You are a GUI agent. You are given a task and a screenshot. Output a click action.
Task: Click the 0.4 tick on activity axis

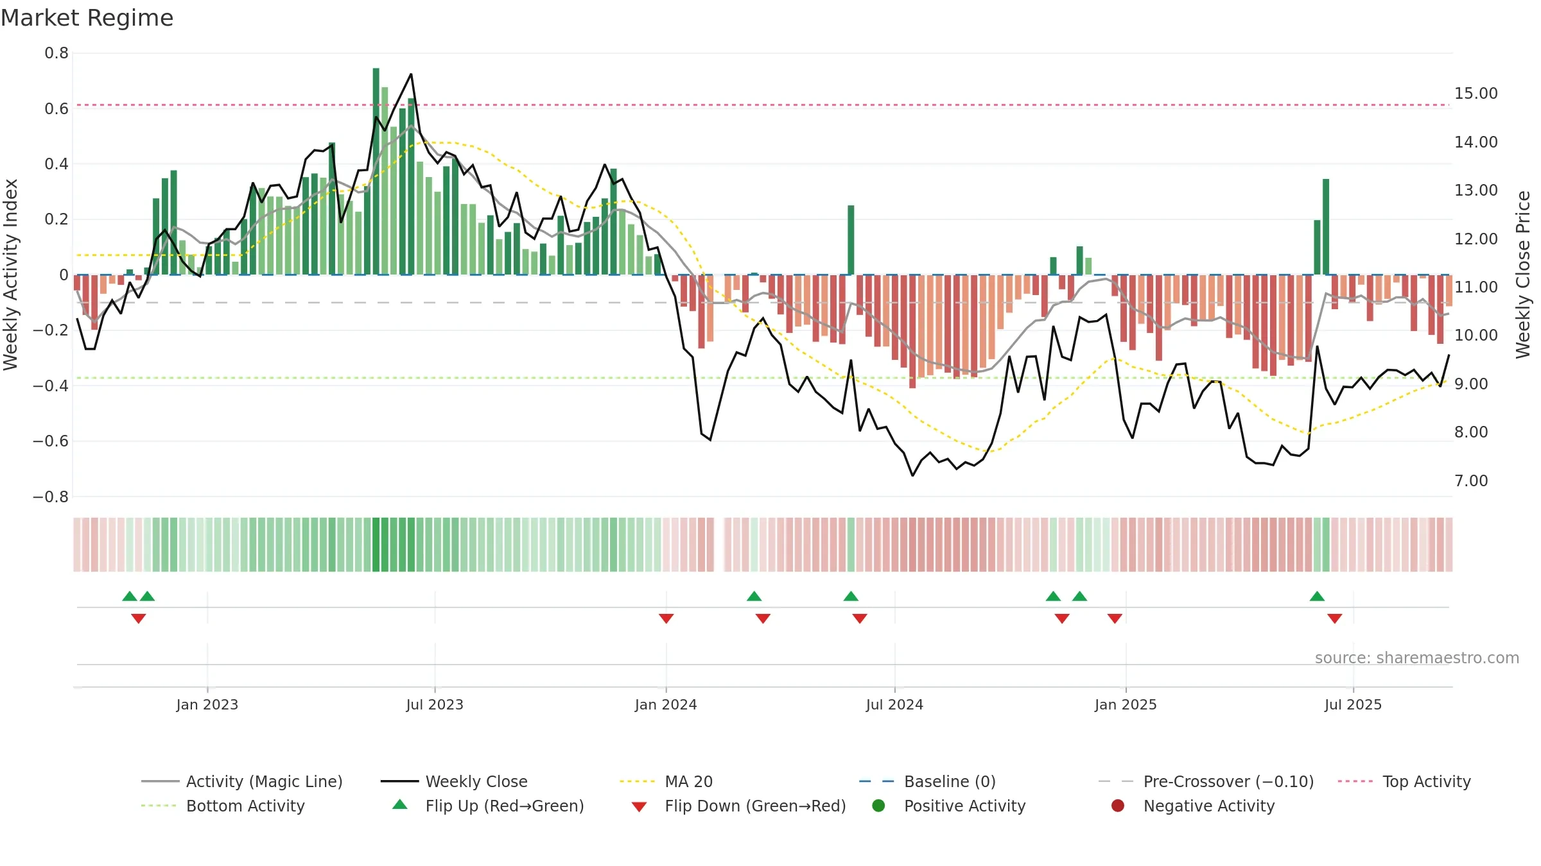point(57,164)
